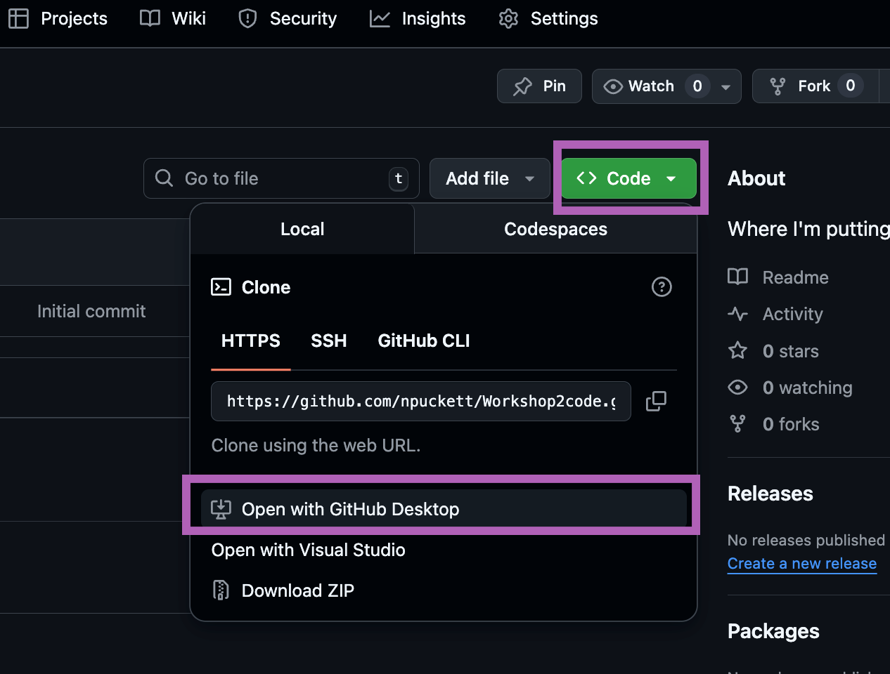Click the GitHub Desktop download icon
The height and width of the screenshot is (674, 890).
pos(221,509)
